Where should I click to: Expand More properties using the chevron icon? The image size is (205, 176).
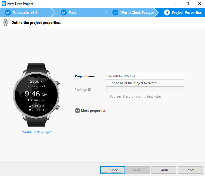coord(78,111)
